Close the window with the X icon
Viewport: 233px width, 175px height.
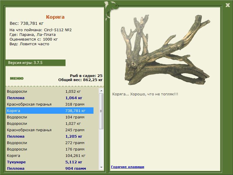(227, 5)
